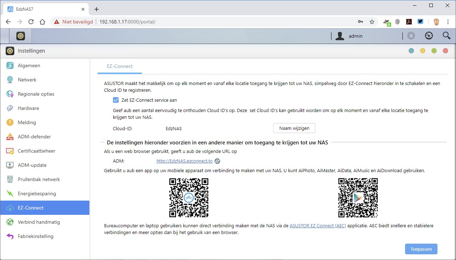Screen dimensions: 456x260
Task: Select Regionale opties in the sidebar
Action: pos(45,94)
